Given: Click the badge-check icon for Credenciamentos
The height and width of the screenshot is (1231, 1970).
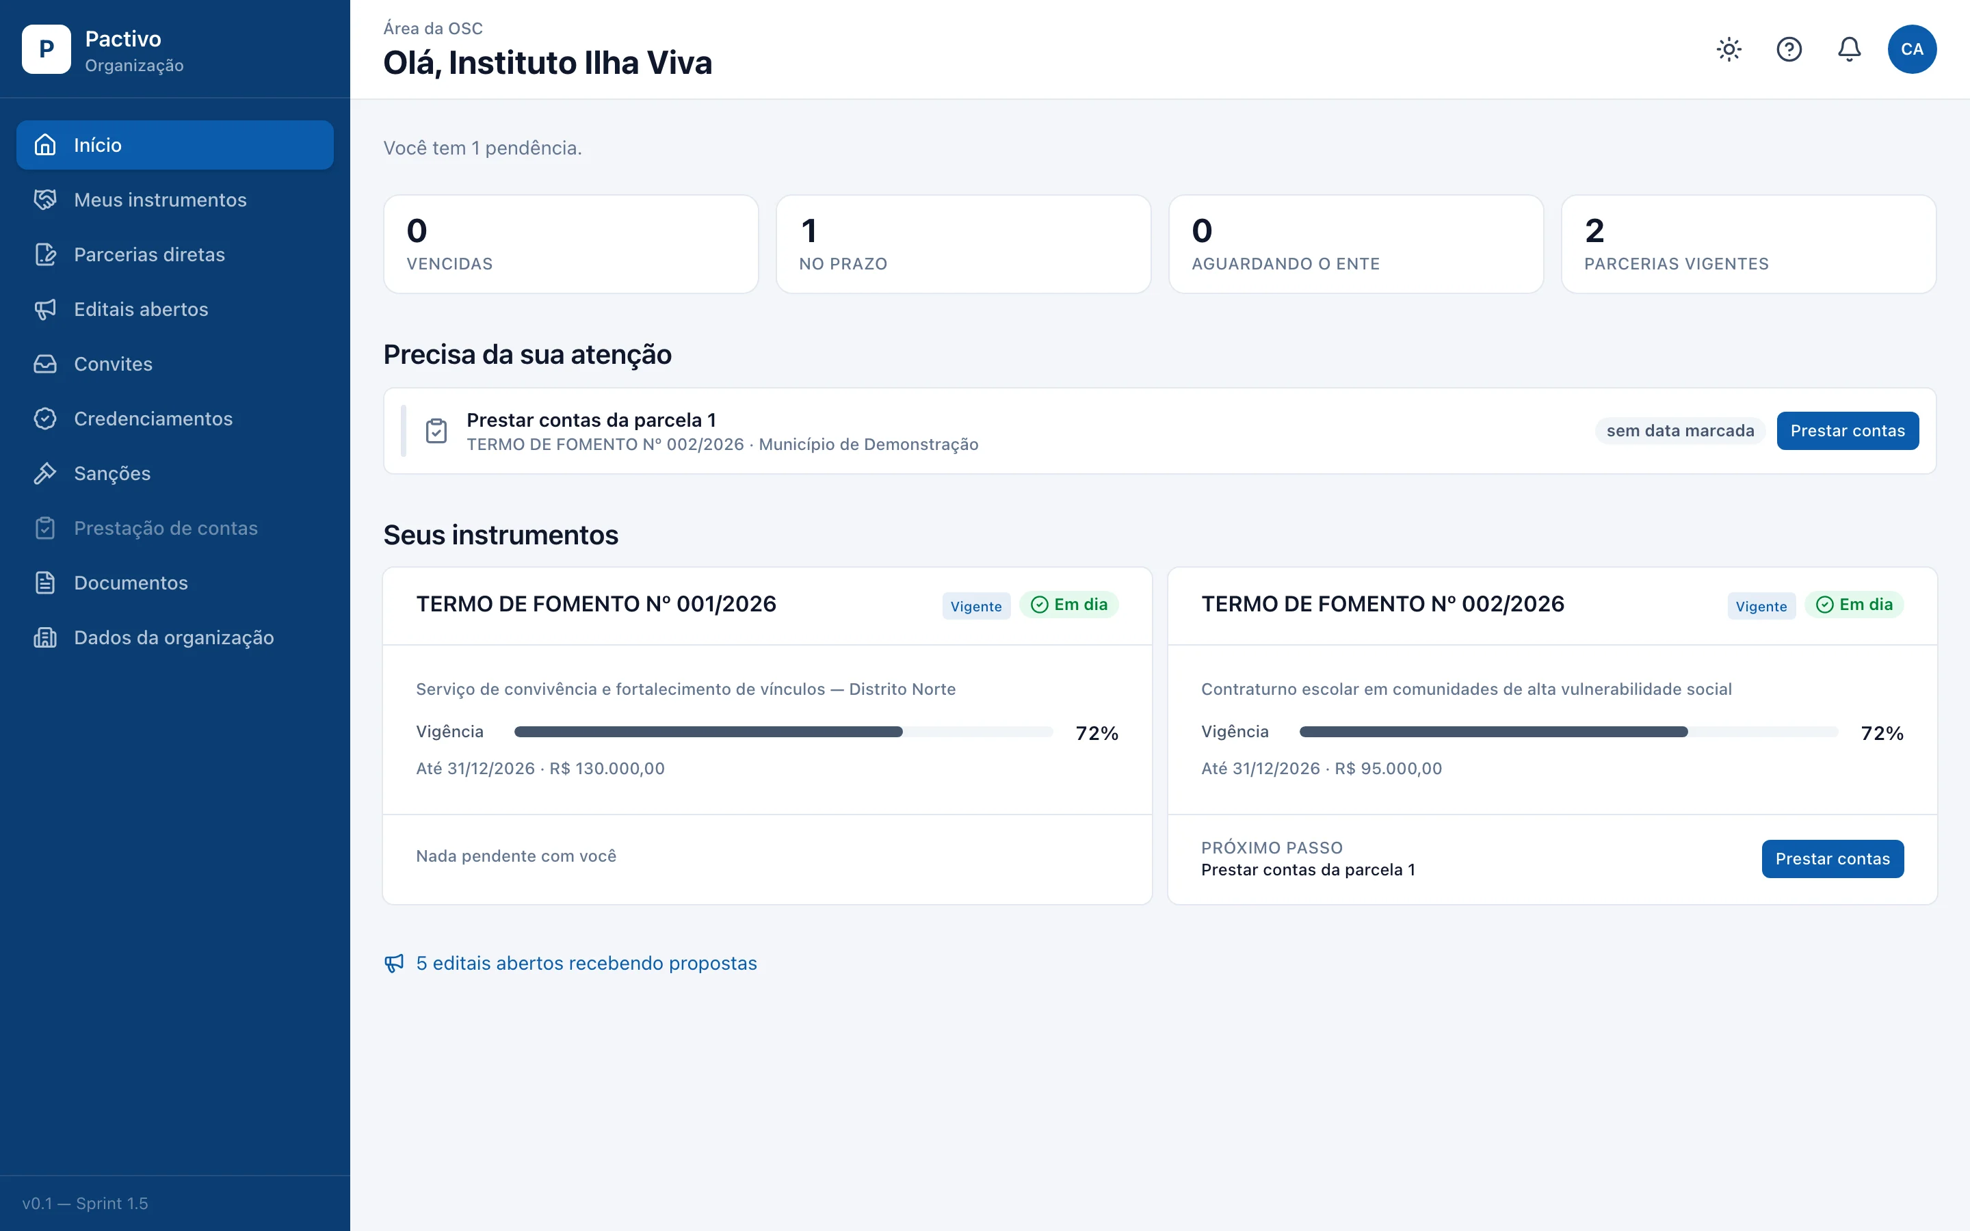Looking at the screenshot, I should pyautogui.click(x=46, y=419).
